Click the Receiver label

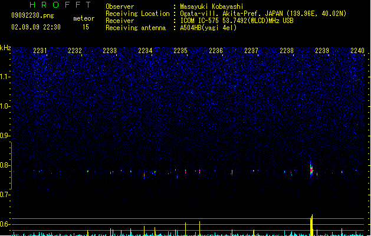[x=120, y=21]
